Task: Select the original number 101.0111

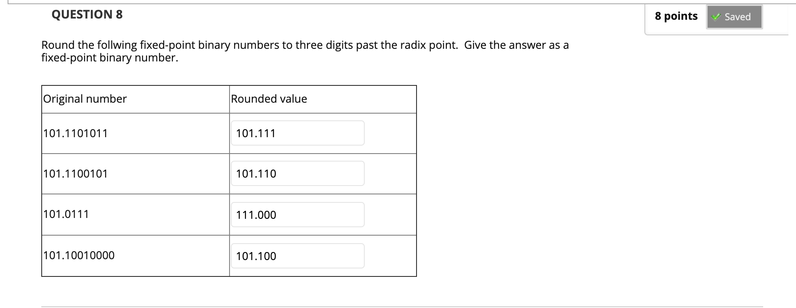Action: (x=65, y=214)
